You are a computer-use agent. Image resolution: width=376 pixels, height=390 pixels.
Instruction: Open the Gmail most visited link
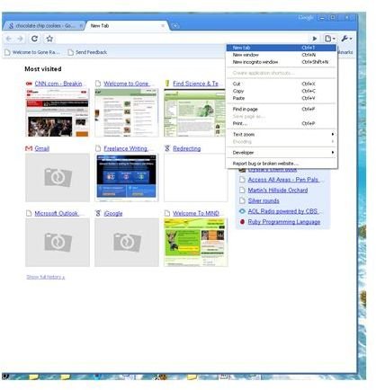41,148
